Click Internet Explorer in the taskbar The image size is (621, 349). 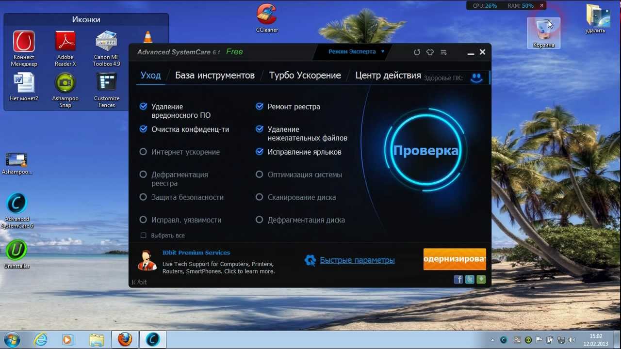point(40,339)
